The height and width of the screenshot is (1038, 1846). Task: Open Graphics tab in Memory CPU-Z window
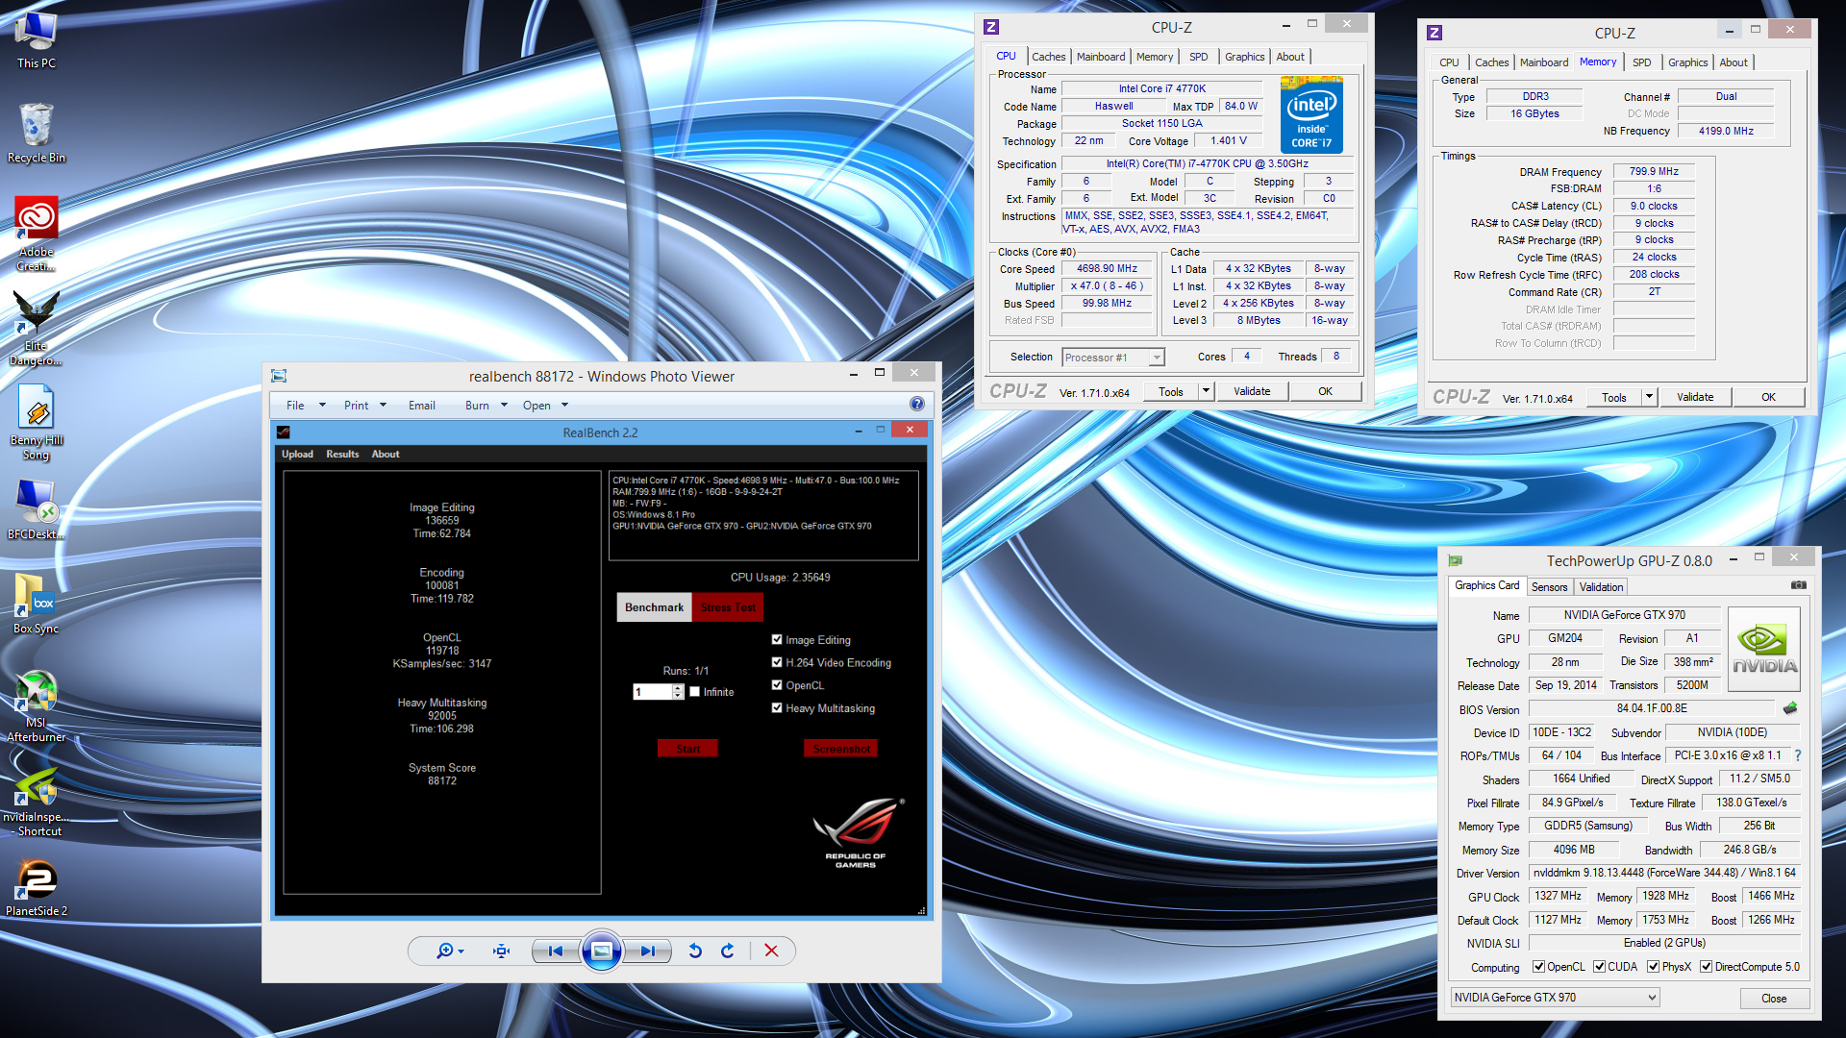click(1687, 62)
